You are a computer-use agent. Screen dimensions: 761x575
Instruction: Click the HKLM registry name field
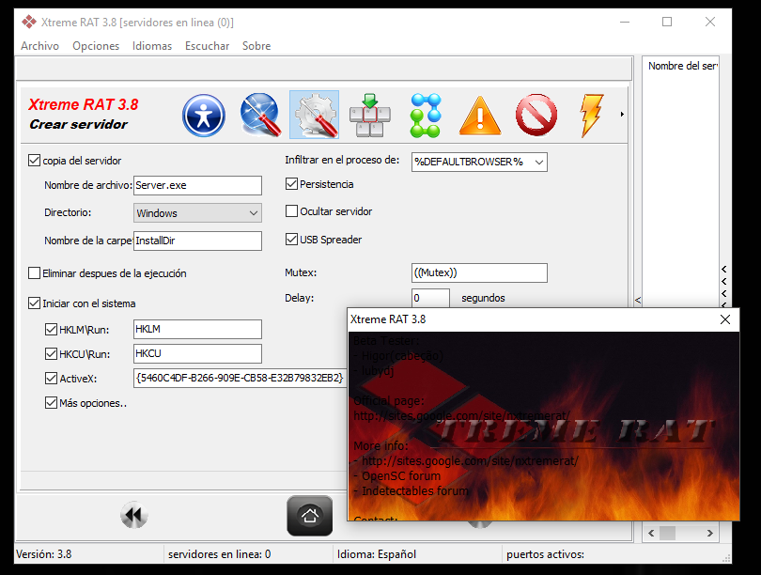point(197,329)
